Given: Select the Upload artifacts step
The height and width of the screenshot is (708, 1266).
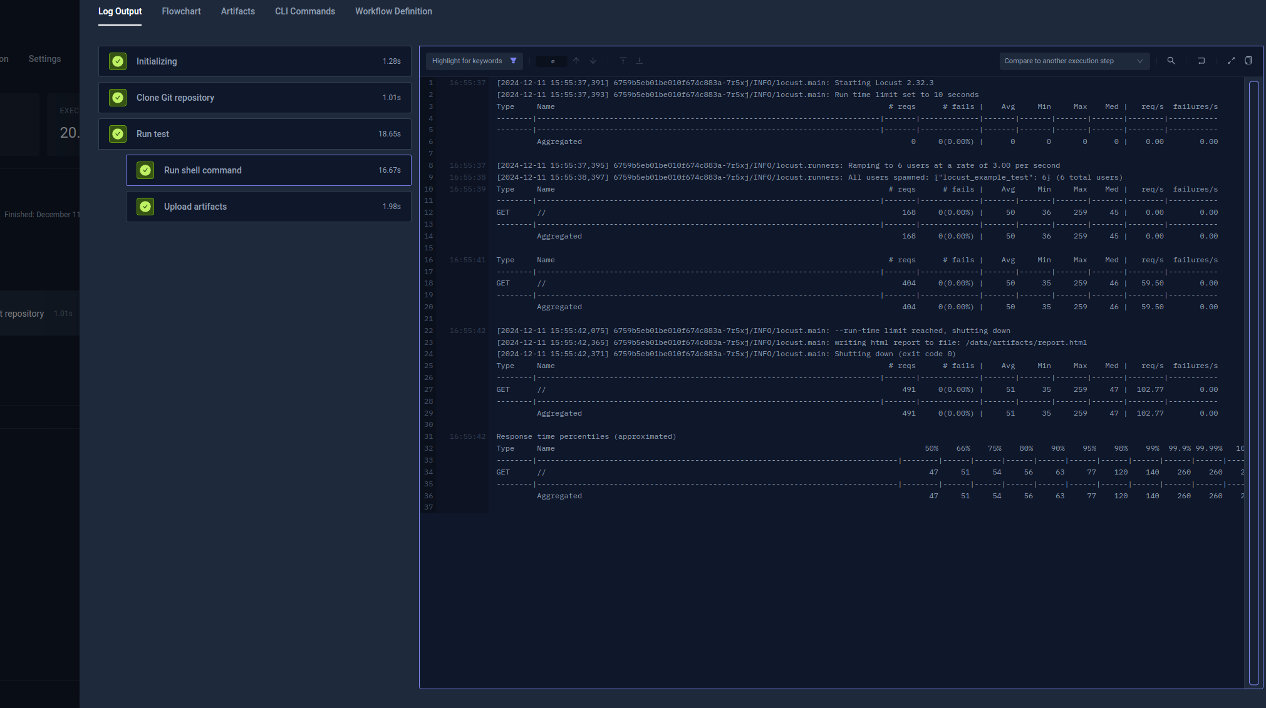Looking at the screenshot, I should click(x=268, y=206).
